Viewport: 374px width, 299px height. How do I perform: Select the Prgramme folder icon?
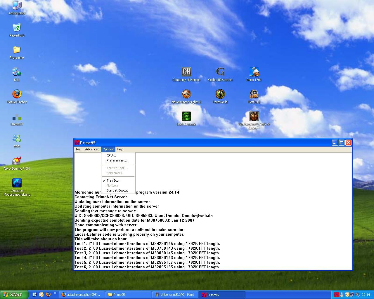(x=17, y=52)
